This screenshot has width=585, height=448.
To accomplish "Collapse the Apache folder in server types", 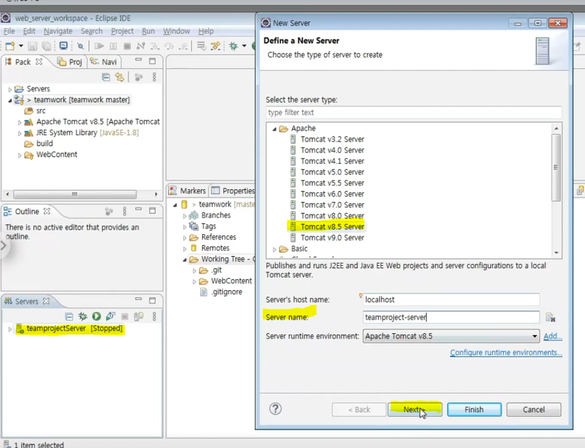I will [275, 129].
